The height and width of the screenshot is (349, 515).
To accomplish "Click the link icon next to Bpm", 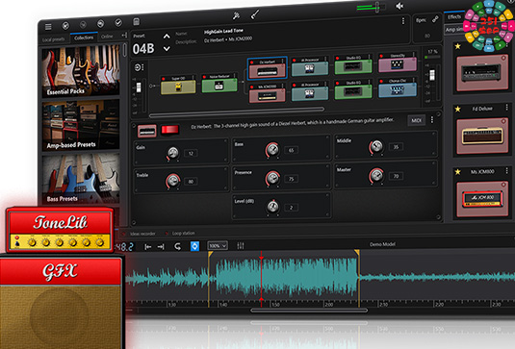I will point(435,19).
